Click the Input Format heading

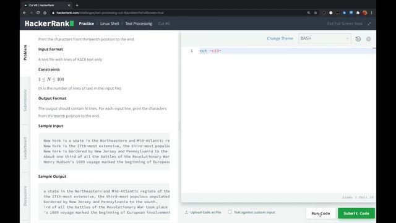click(x=51, y=50)
